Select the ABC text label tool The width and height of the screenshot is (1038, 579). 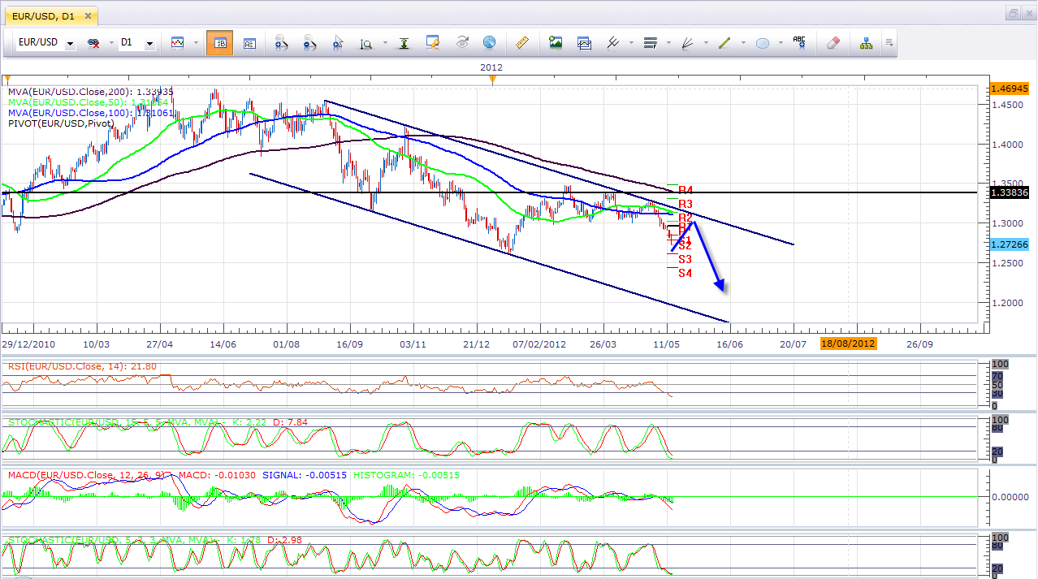799,42
